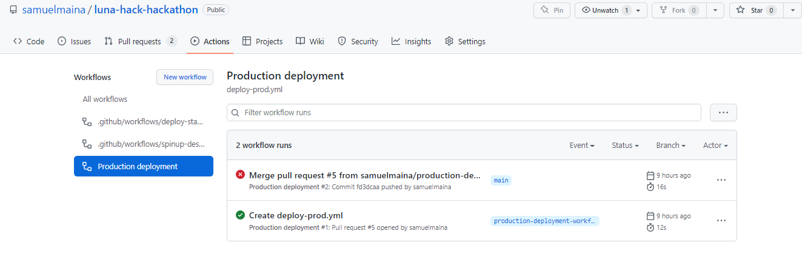The height and width of the screenshot is (265, 802).
Task: Open the luna-hack-hackathon repository link
Action: (x=145, y=10)
